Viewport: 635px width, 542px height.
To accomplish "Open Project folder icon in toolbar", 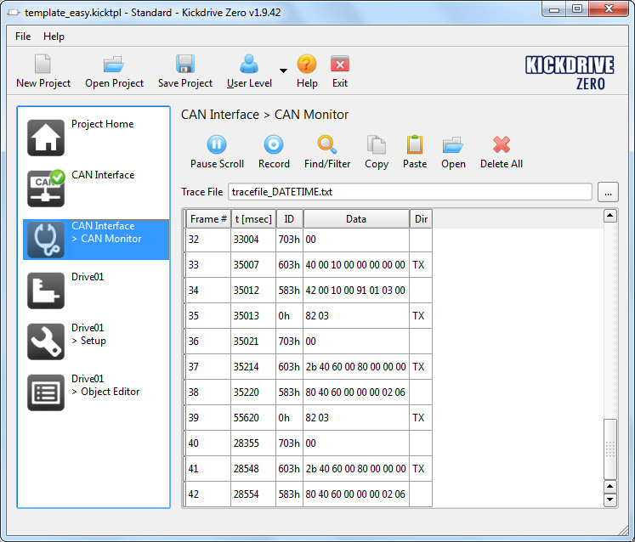I will pos(113,64).
